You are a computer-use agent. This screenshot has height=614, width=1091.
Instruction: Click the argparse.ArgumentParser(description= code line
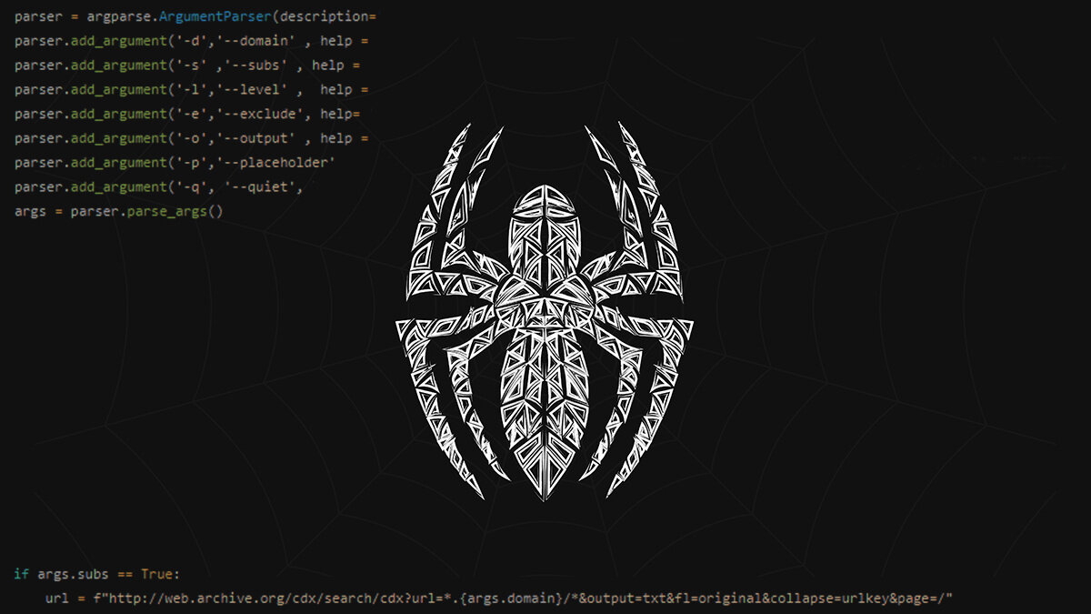point(195,17)
